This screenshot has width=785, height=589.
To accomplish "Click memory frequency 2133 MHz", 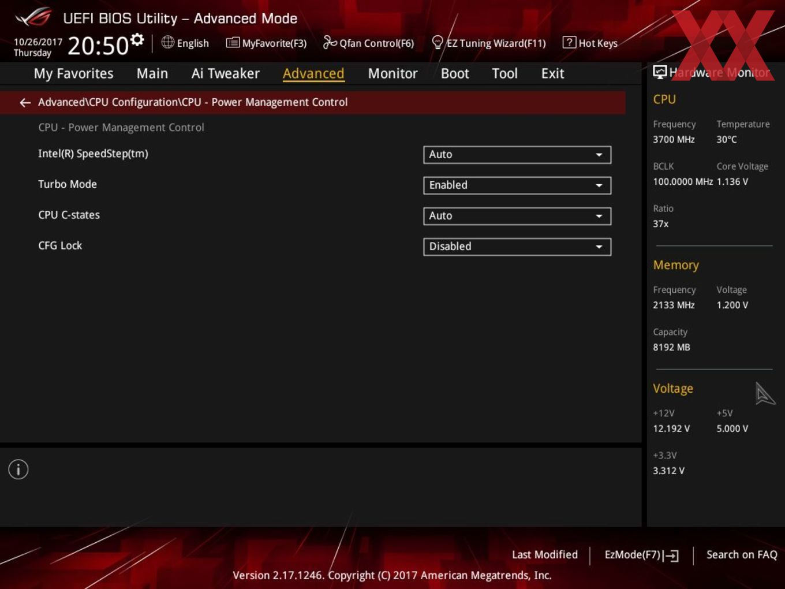I will point(674,305).
